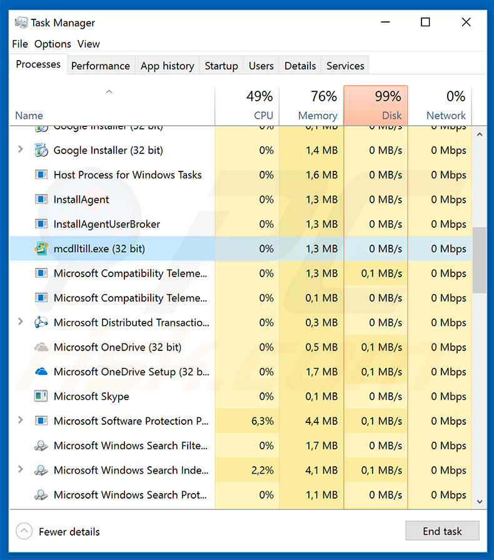
Task: Expand the Google Installer (32 bit) process group
Action: click(21, 150)
